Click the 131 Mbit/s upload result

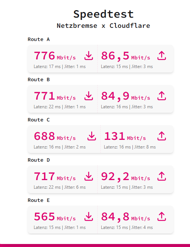click(x=125, y=136)
